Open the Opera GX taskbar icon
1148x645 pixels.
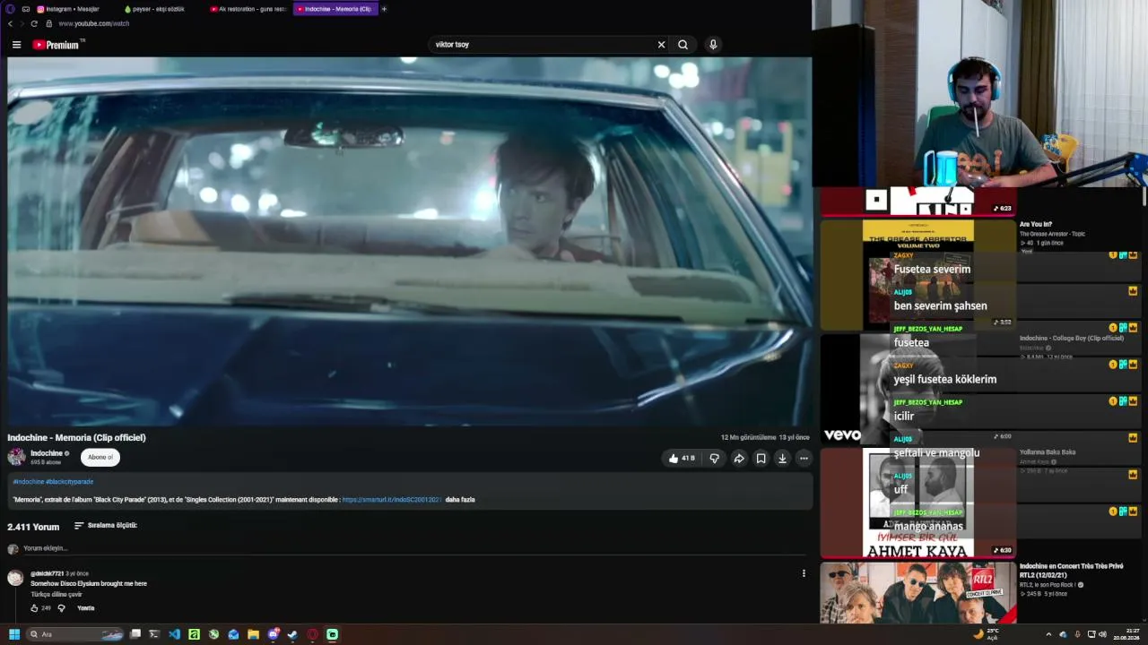click(312, 634)
